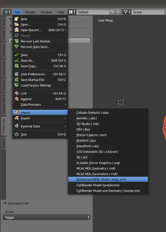166x232 pixels.
Task: Open the screen layout browse icon
Action: tap(72, 12)
